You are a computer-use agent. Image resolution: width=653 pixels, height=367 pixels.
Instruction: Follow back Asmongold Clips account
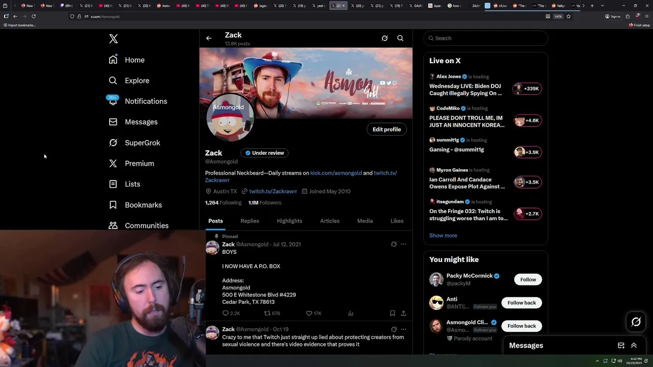click(x=521, y=326)
